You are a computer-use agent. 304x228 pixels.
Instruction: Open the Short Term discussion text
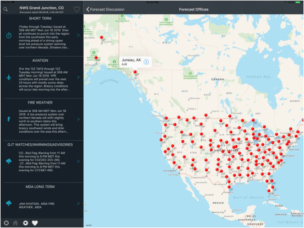(44, 37)
